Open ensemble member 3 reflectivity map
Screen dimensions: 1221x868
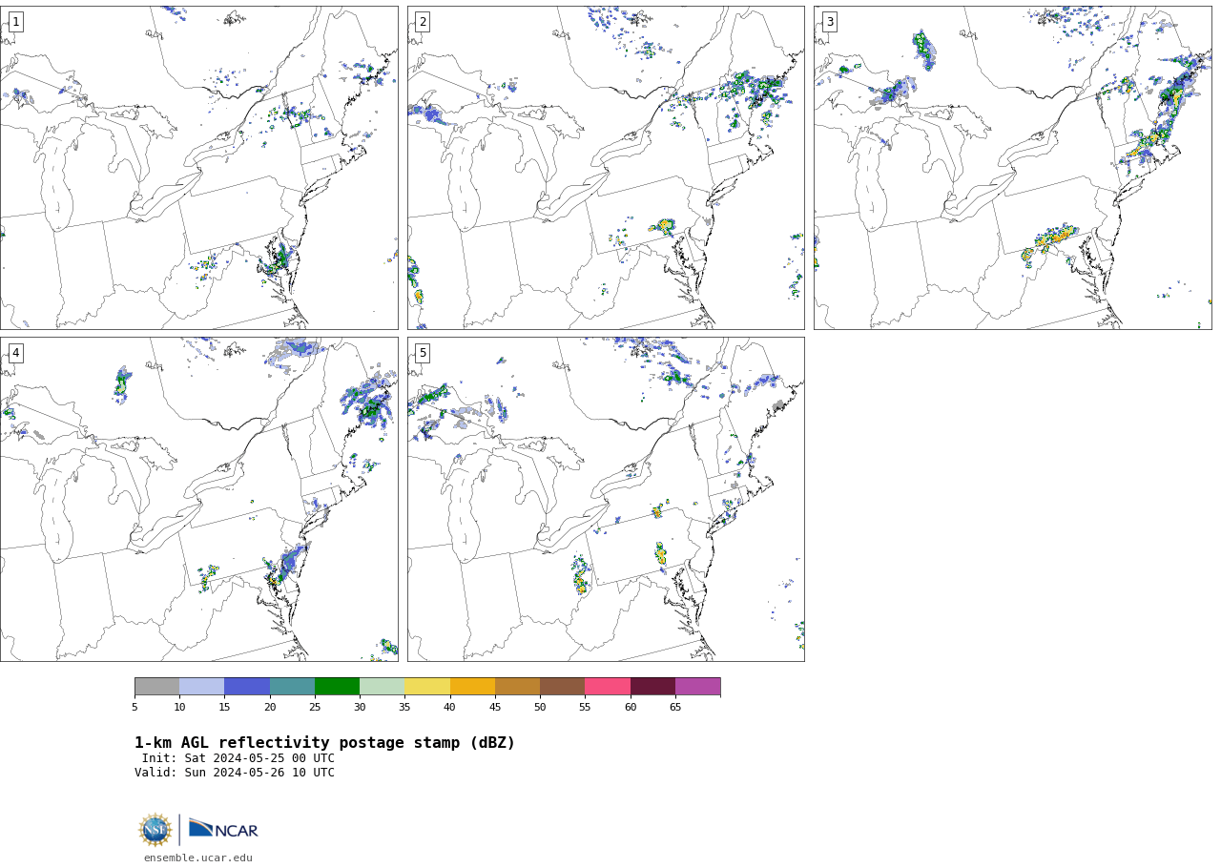click(1013, 168)
